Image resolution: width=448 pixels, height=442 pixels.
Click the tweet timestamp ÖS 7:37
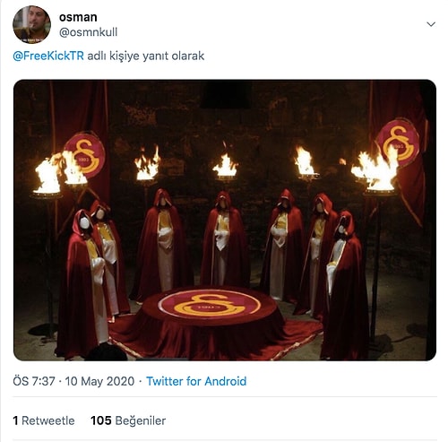pyautogui.click(x=34, y=381)
